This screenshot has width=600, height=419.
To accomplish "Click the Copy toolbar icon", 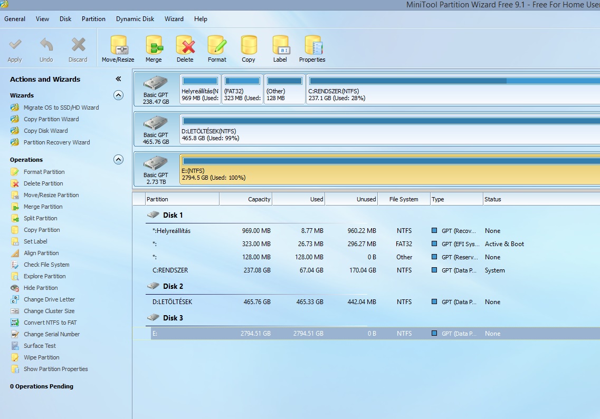I will pyautogui.click(x=249, y=45).
